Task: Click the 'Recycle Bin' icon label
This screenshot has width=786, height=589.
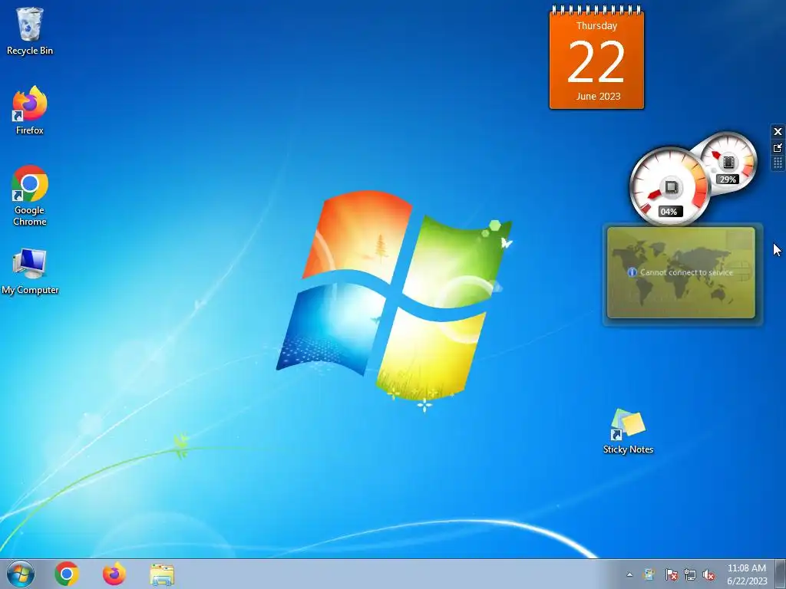Action: 30,51
